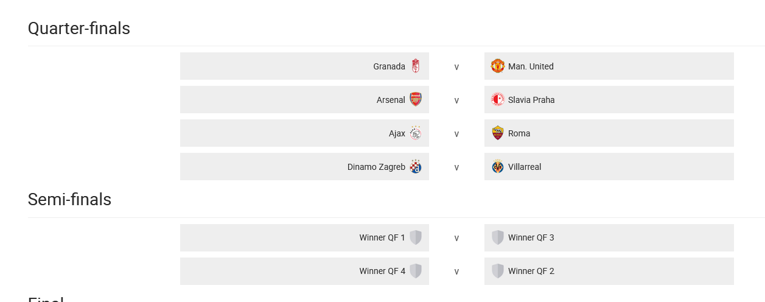
Task: Click the Villarreal yellow crest
Action: (x=498, y=166)
